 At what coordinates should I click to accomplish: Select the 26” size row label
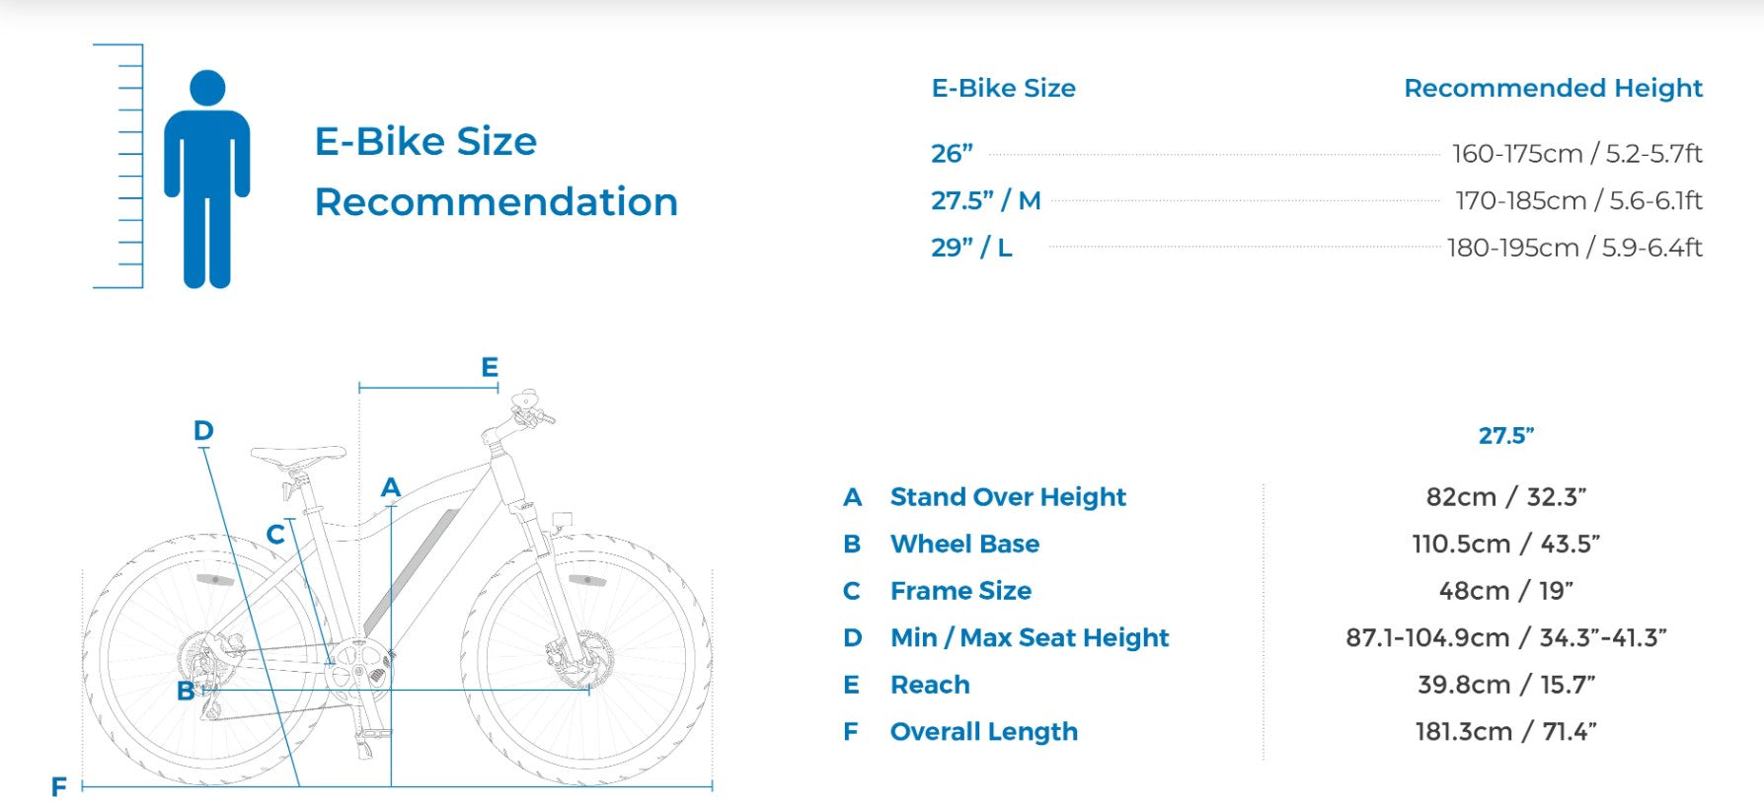952,154
